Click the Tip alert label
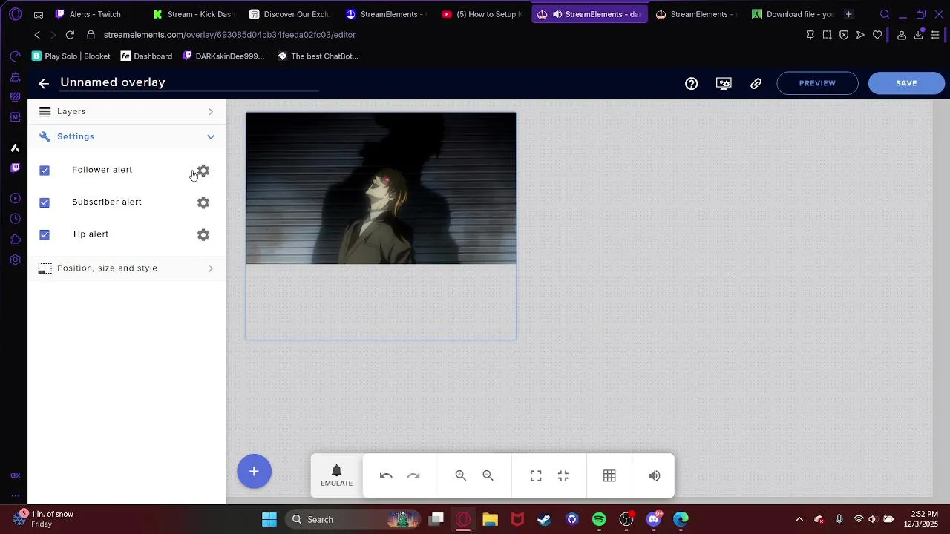Screen dimensions: 950x534 90,234
